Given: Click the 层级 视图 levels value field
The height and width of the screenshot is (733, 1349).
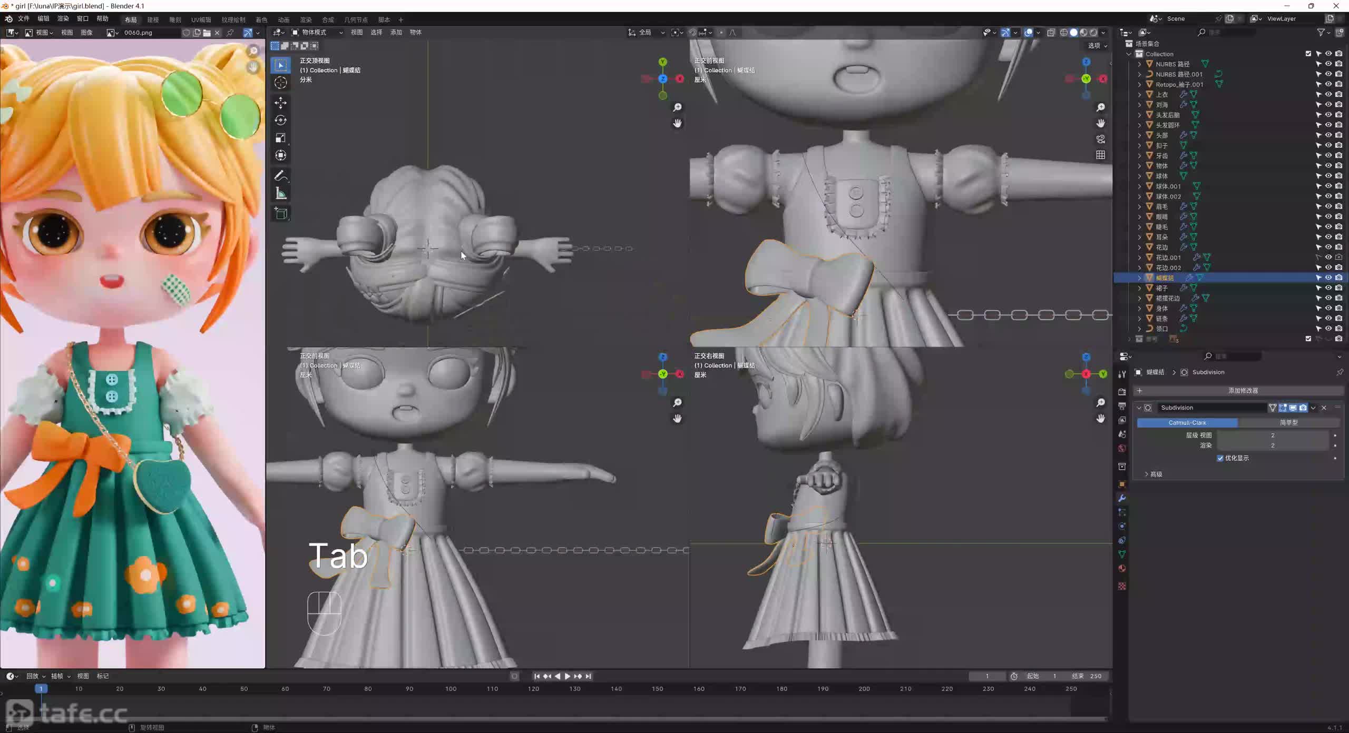Looking at the screenshot, I should [x=1272, y=435].
